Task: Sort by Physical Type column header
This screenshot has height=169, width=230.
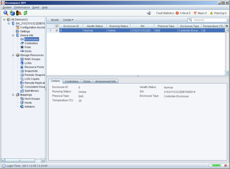Action: [166, 26]
